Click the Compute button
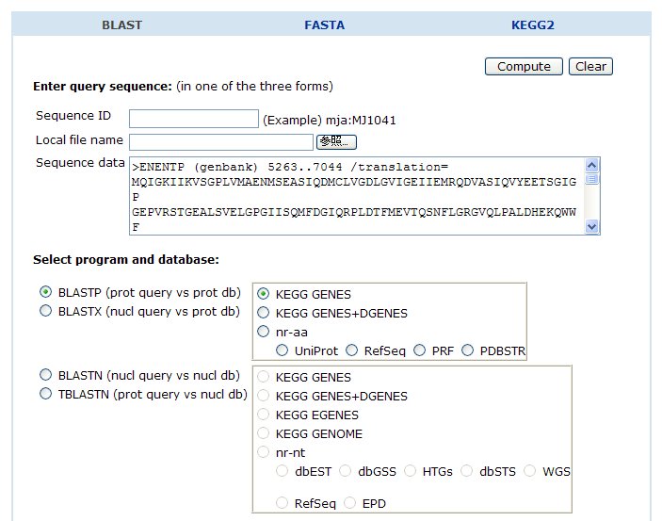The width and height of the screenshot is (662, 521). pos(524,67)
